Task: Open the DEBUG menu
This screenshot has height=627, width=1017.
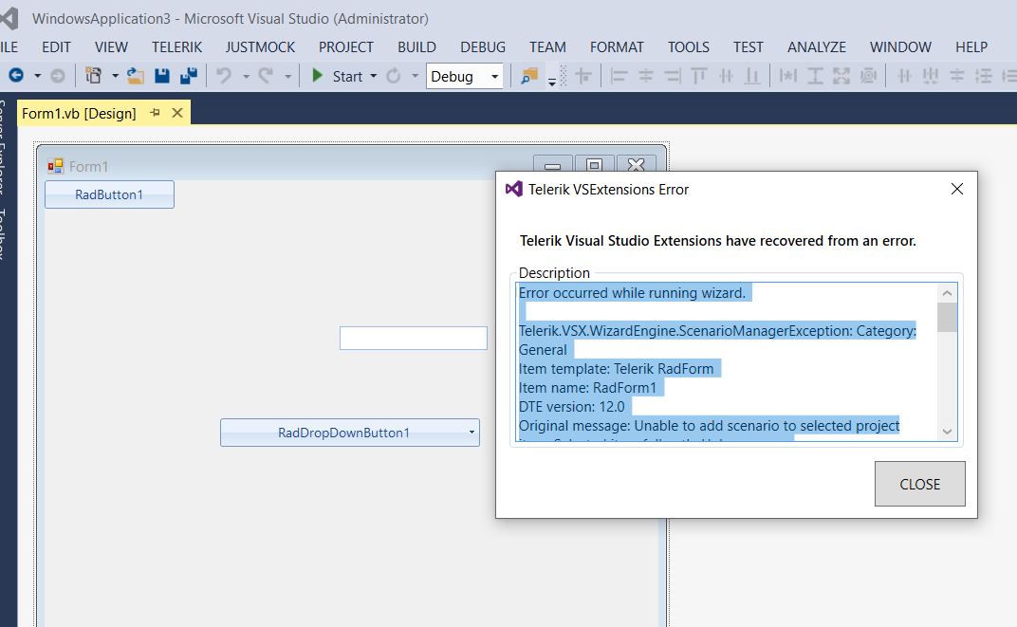Action: 483,47
